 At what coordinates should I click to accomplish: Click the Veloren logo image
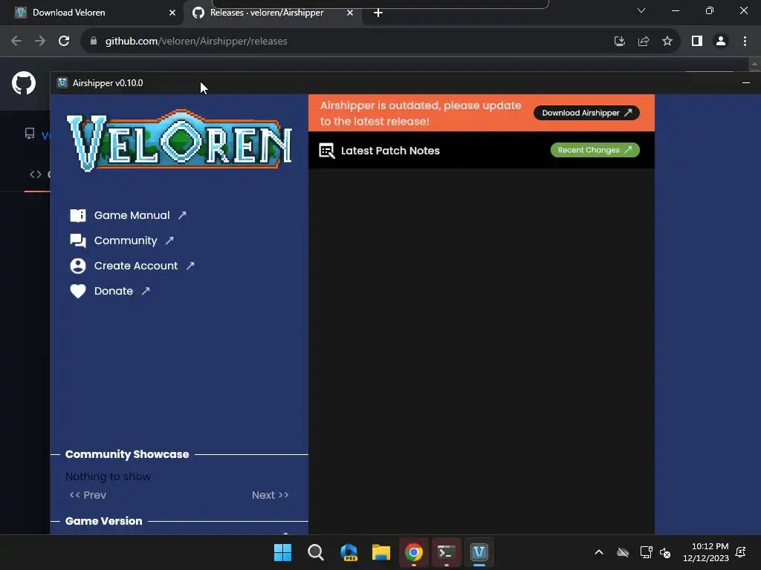click(179, 140)
